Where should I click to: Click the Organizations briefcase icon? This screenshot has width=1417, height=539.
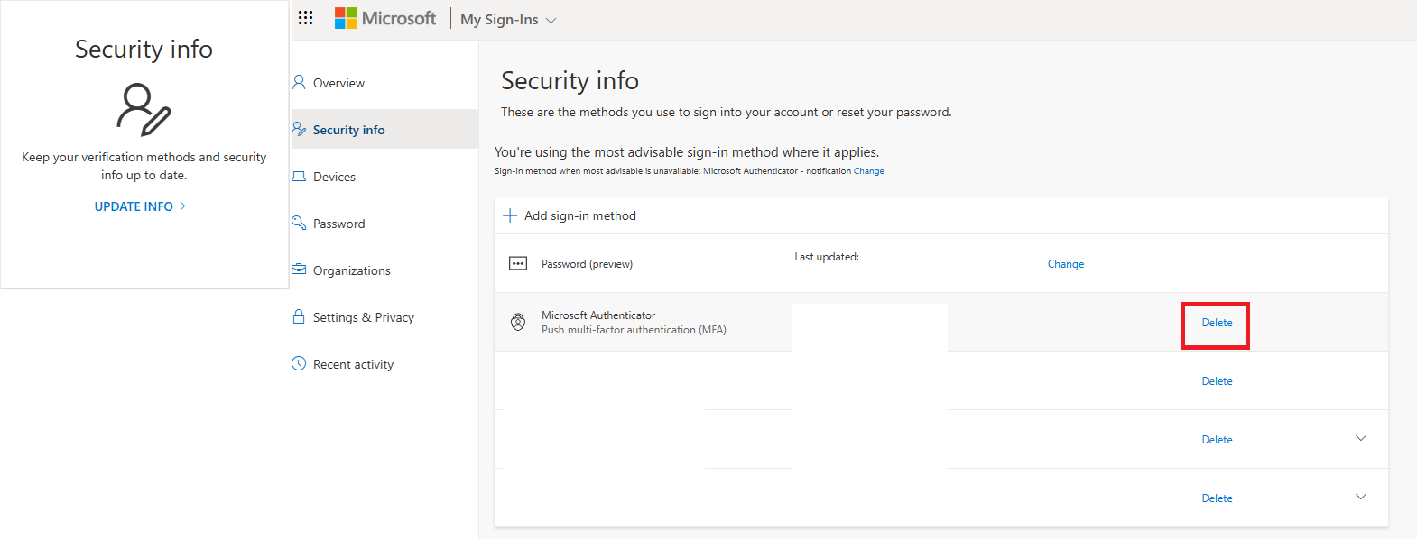tap(299, 269)
